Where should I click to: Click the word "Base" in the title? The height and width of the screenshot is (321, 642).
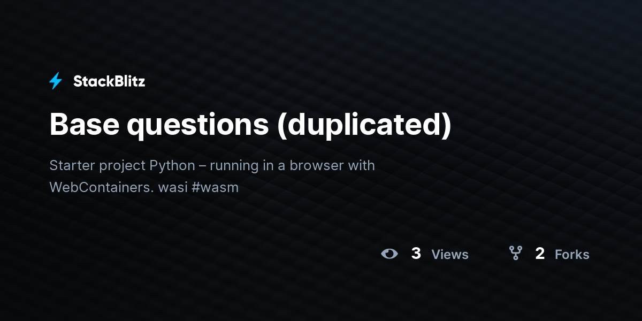point(84,124)
